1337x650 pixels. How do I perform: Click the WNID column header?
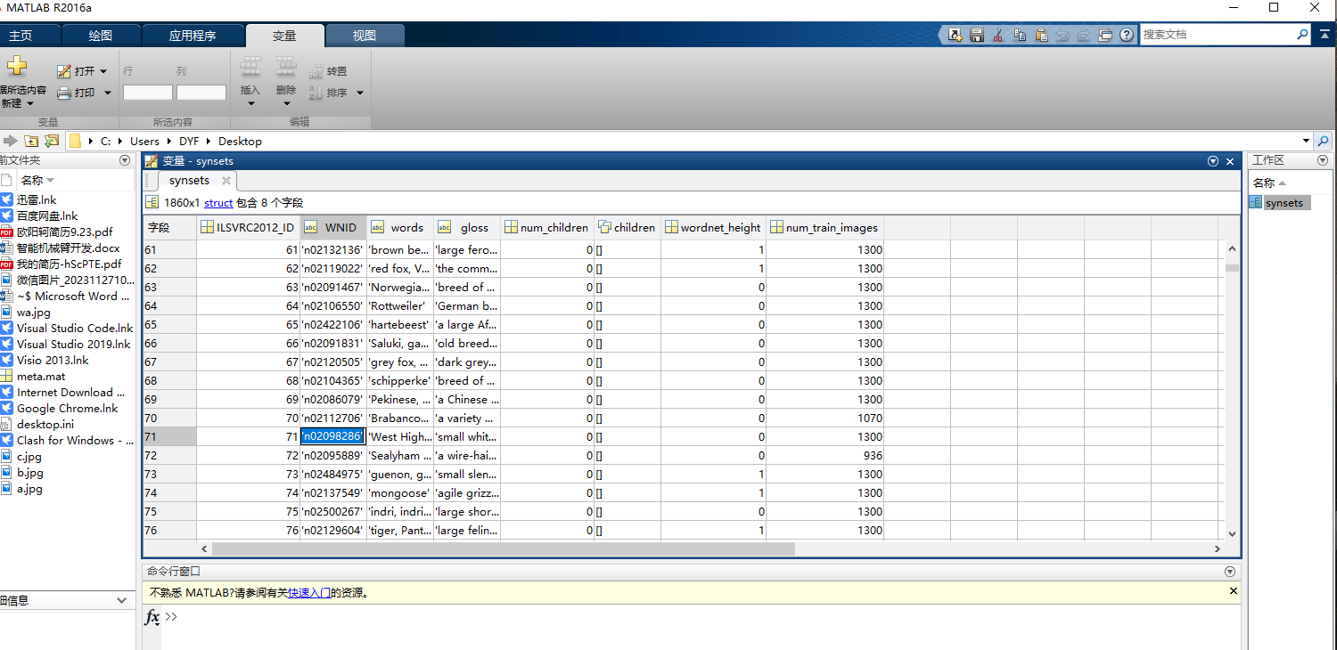332,228
